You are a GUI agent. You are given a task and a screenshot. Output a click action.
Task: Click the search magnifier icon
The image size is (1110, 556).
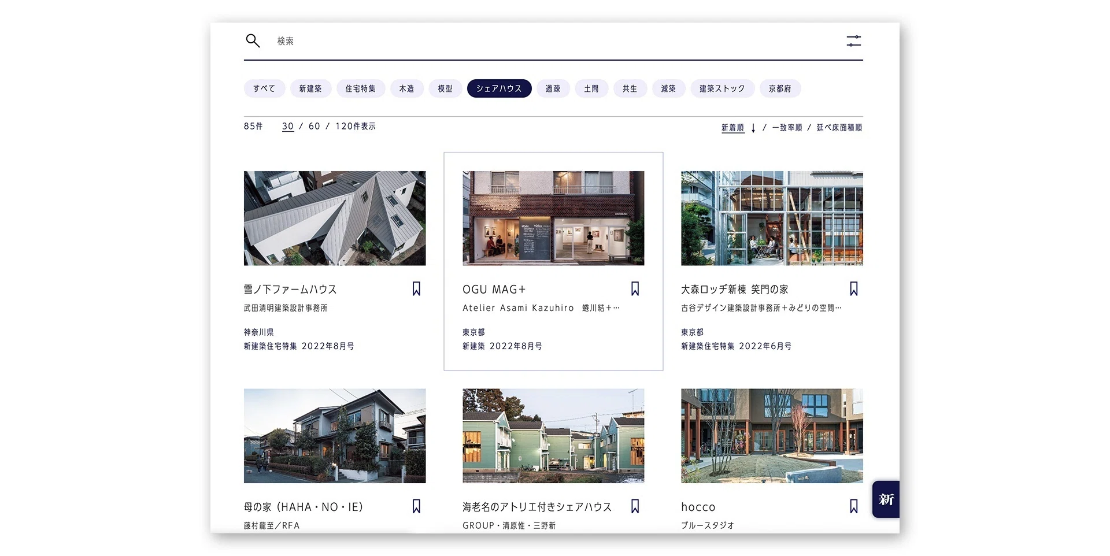pyautogui.click(x=253, y=40)
